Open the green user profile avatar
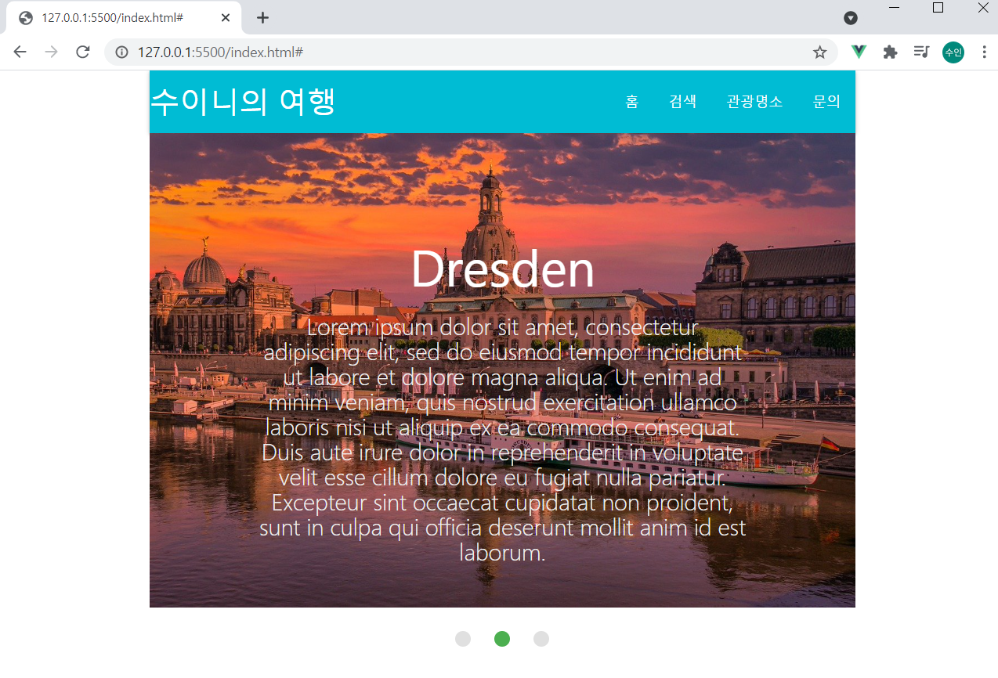 [953, 52]
